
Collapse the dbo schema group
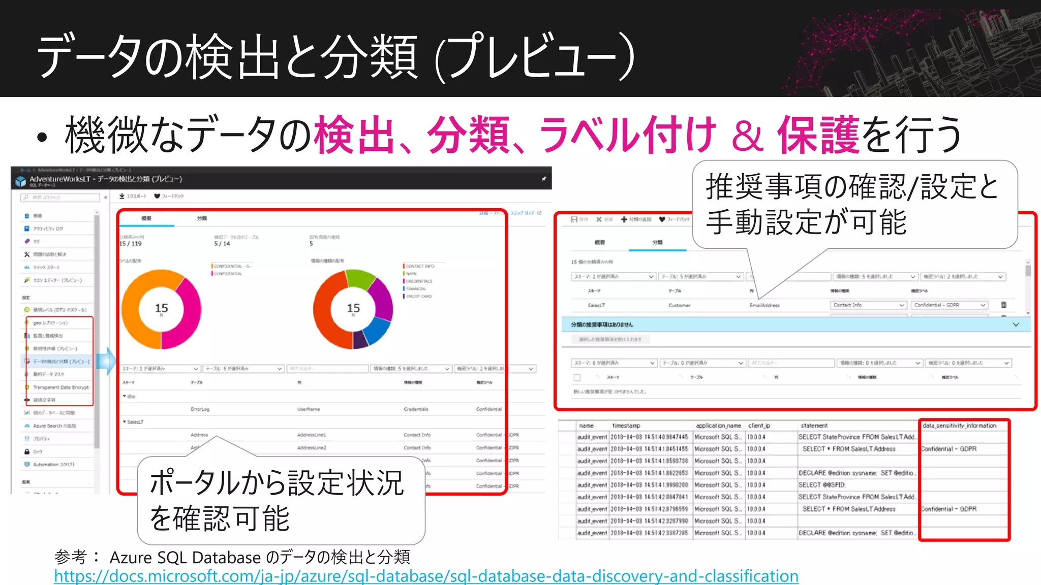pos(125,396)
